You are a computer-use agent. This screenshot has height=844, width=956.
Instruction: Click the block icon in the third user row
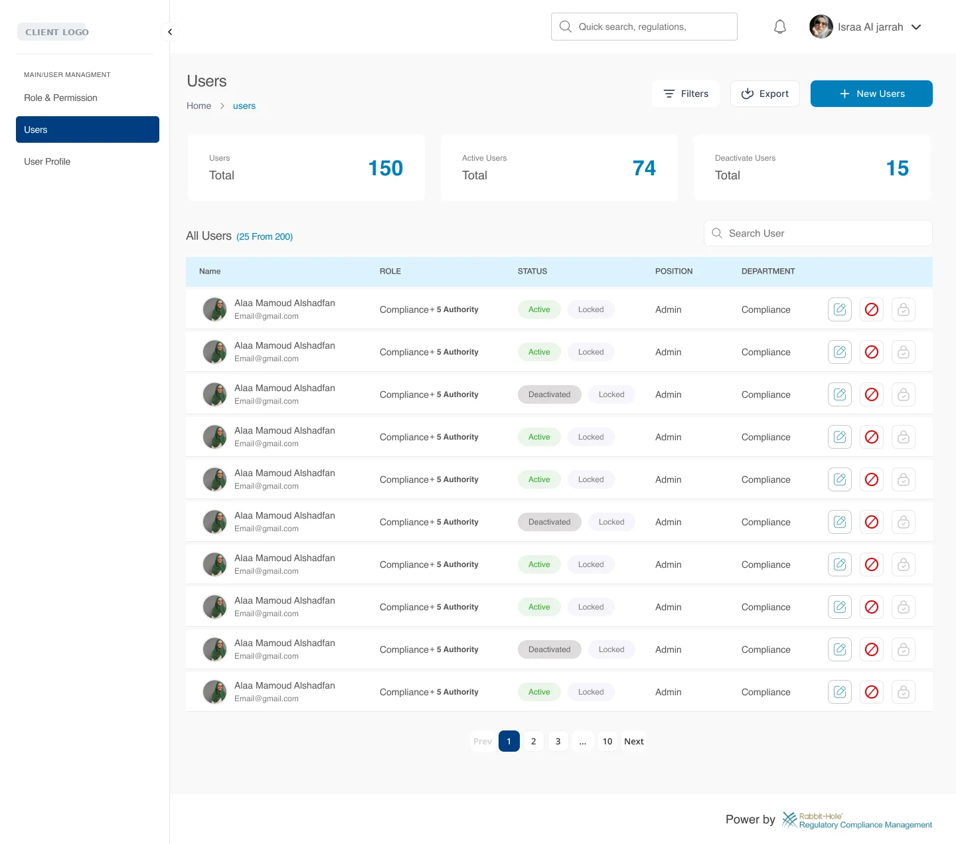(872, 394)
